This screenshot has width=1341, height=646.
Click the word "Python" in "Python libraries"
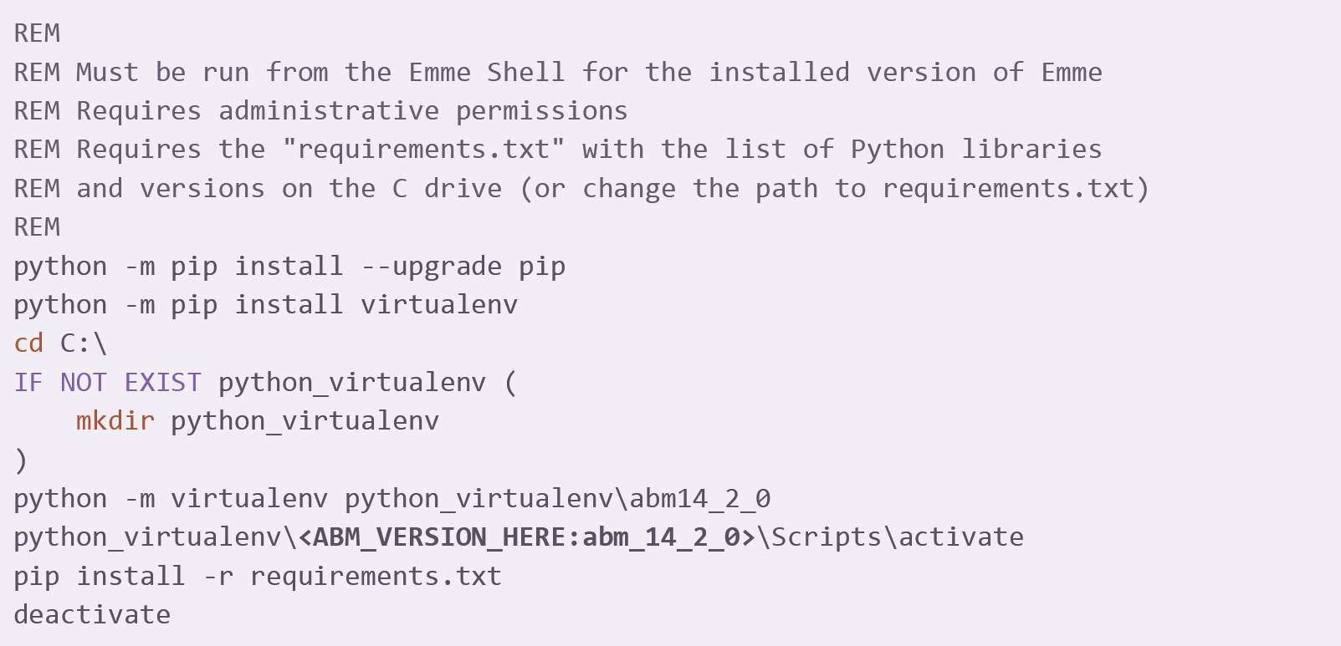point(897,150)
